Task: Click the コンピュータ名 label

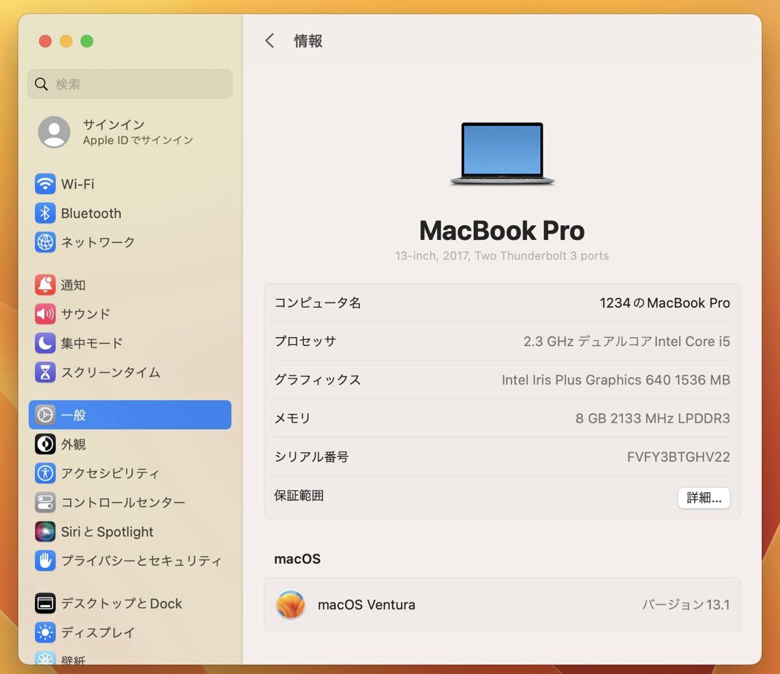Action: (x=318, y=303)
